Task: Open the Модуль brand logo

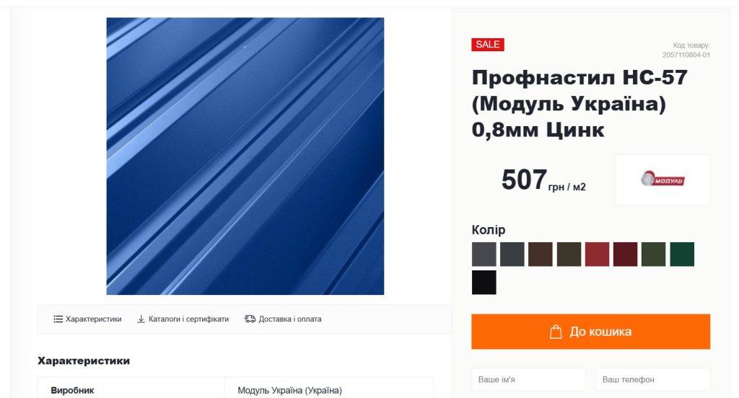Action: point(663,180)
